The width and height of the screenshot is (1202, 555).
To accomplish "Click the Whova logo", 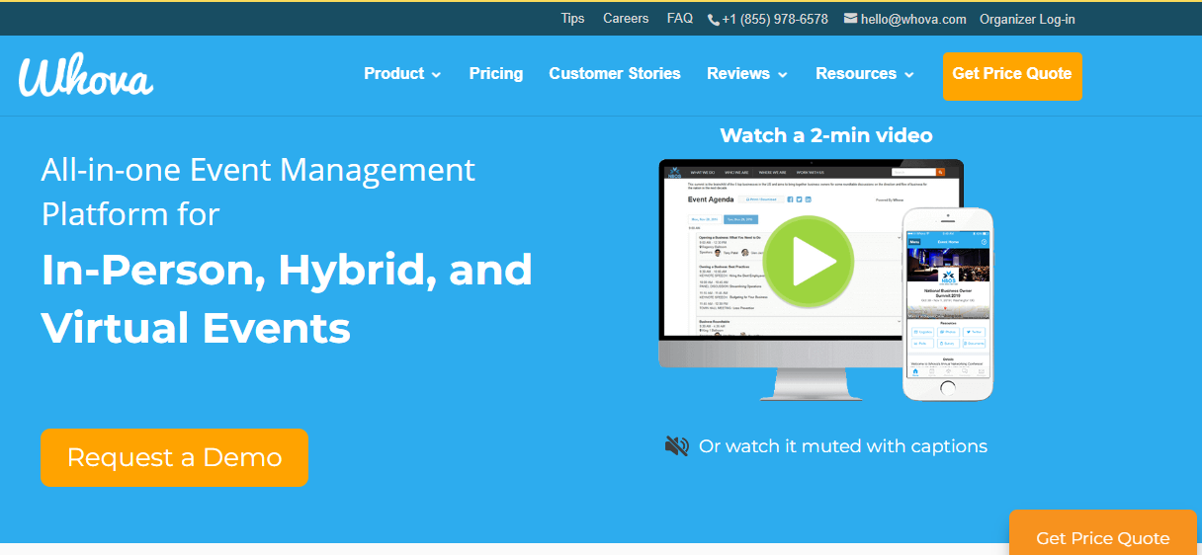I will pos(86,76).
